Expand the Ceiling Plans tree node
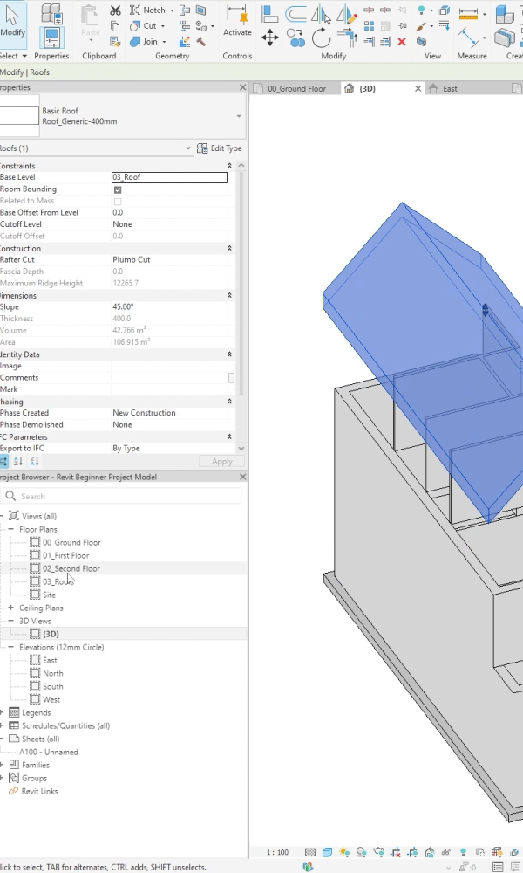The image size is (523, 873). point(11,608)
